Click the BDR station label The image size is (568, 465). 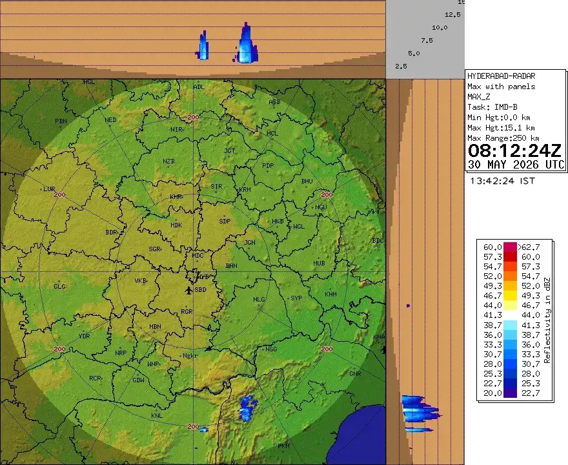coord(112,232)
